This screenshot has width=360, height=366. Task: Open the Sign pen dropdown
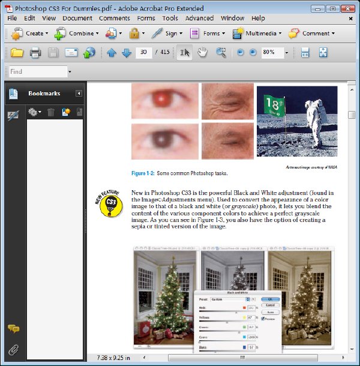coord(167,34)
